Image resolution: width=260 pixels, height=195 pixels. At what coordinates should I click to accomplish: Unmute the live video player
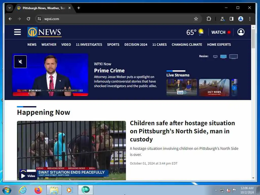click(20, 62)
